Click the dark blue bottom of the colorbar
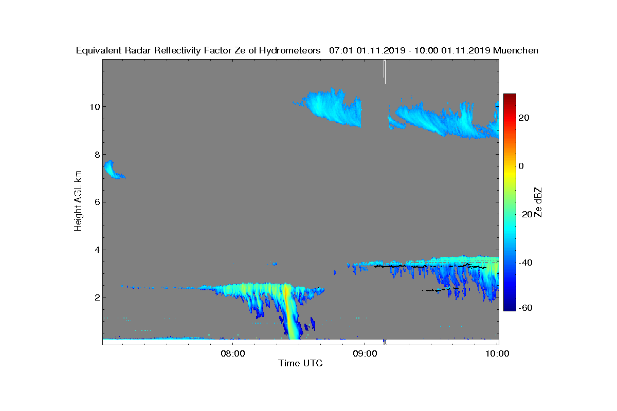The height and width of the screenshot is (411, 617). [x=510, y=307]
